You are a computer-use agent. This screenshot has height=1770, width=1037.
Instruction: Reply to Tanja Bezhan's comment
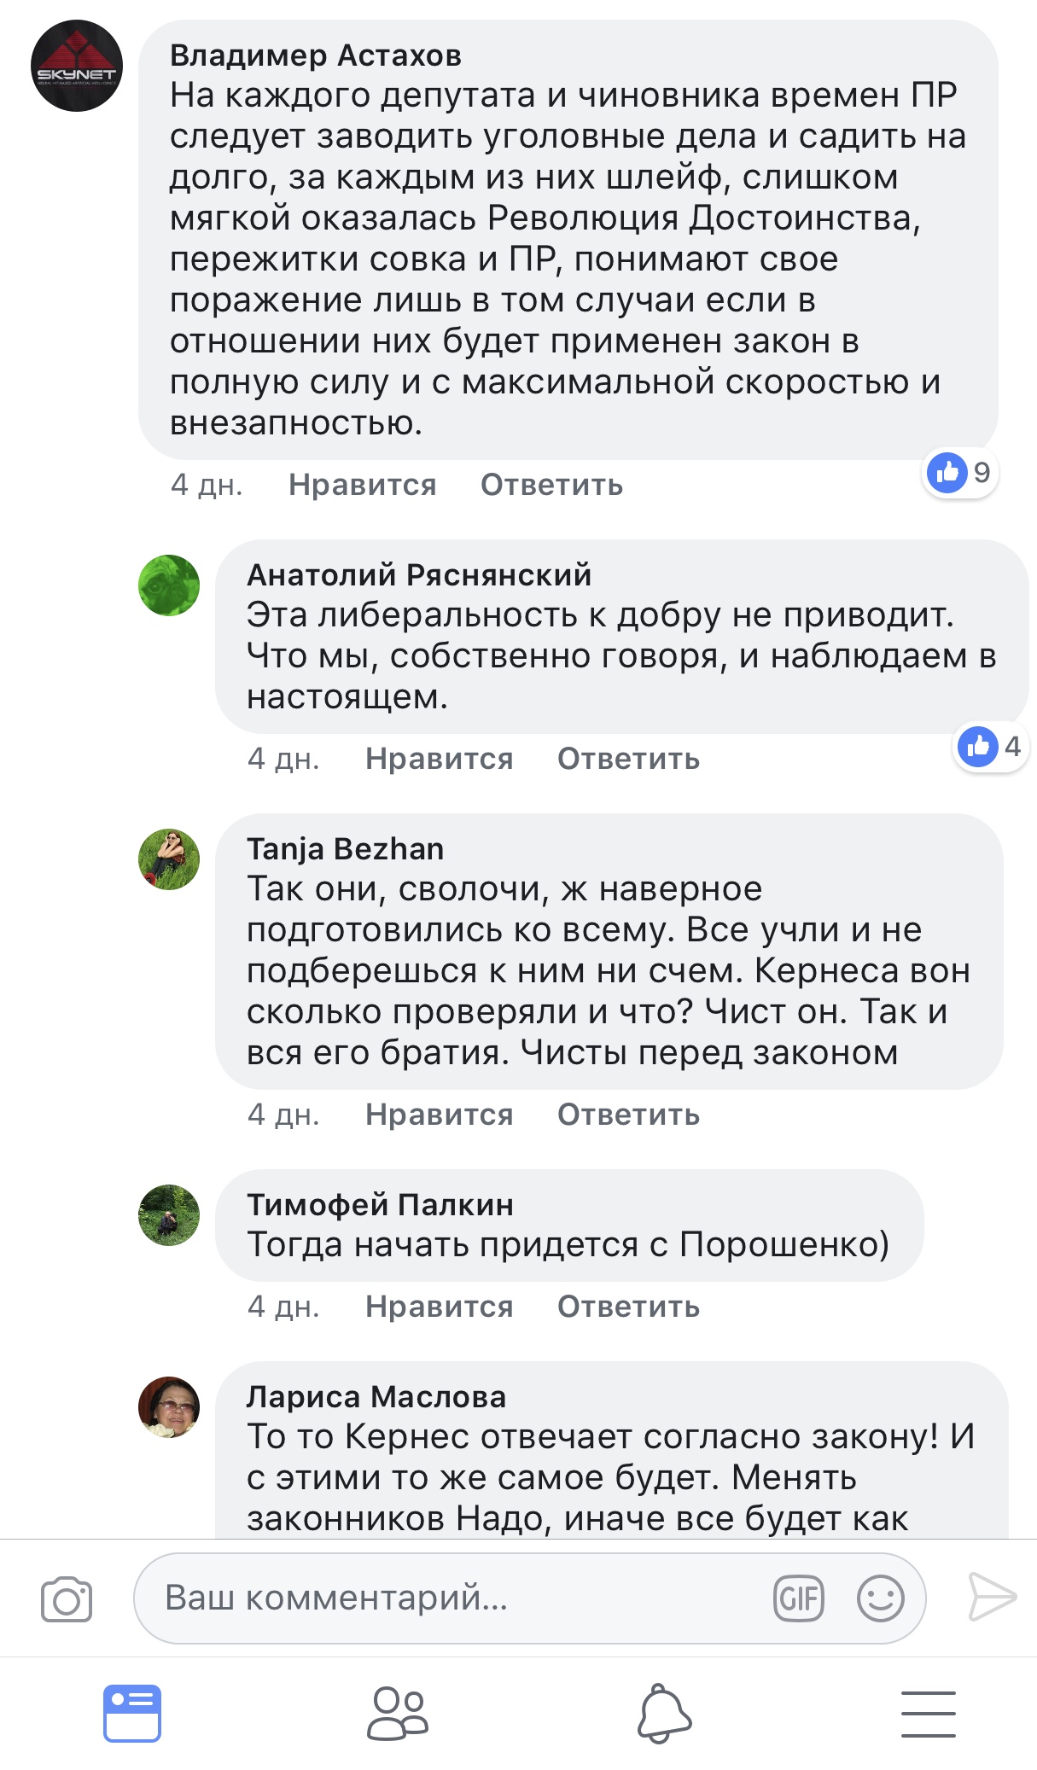(x=628, y=1115)
